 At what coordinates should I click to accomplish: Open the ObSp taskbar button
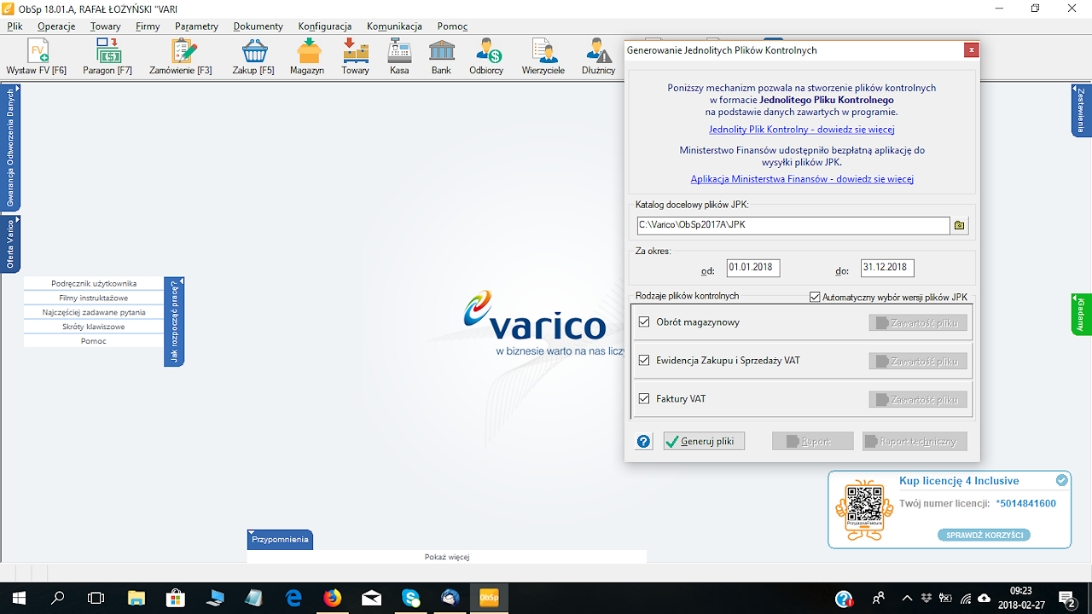point(490,598)
